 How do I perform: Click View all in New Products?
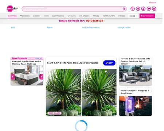click(x=39, y=58)
